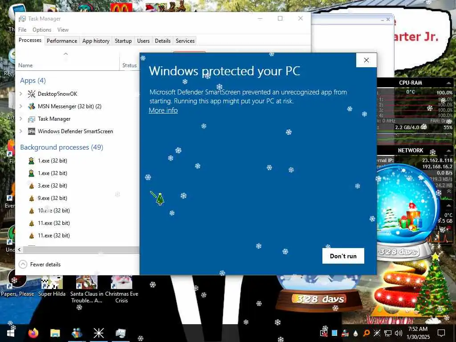The width and height of the screenshot is (456, 342).
Task: Toggle sort arrow above Name column
Action: [66, 54]
